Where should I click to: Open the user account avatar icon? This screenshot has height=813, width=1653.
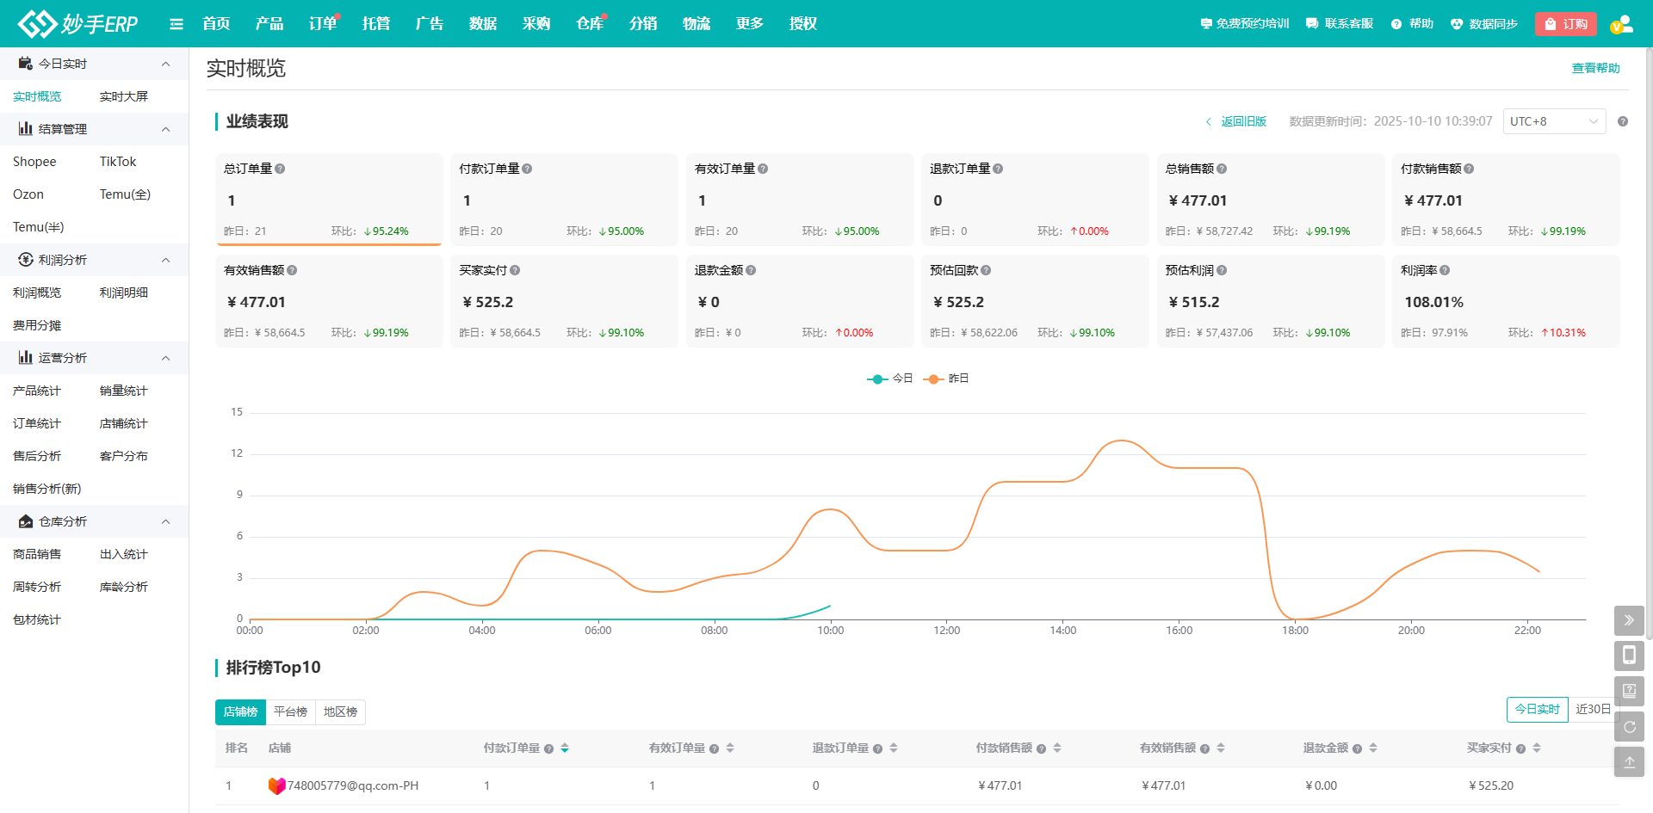pyautogui.click(x=1621, y=24)
